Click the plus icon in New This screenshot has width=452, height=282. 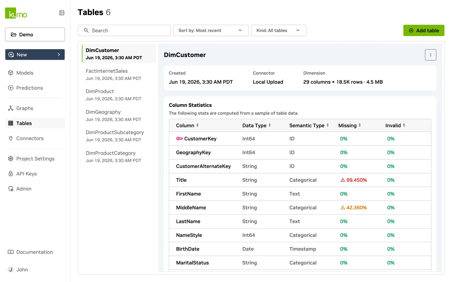coord(11,54)
